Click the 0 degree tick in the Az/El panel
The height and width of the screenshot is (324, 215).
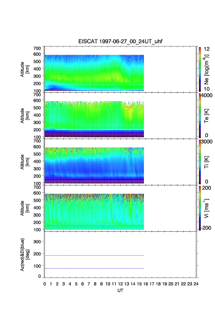[x=39, y=276]
